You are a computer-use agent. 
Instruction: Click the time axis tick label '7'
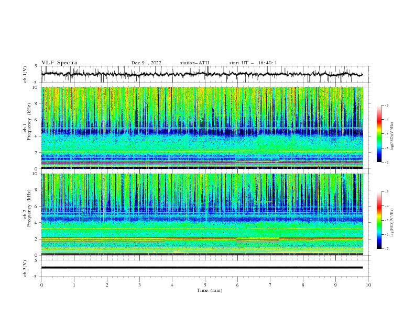point(270,285)
